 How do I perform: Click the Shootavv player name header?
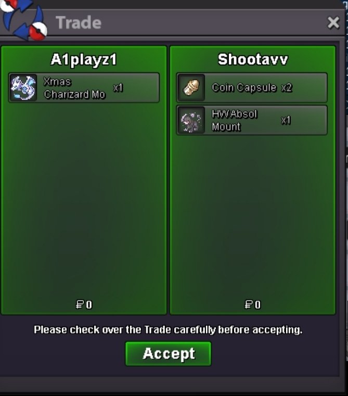(253, 59)
